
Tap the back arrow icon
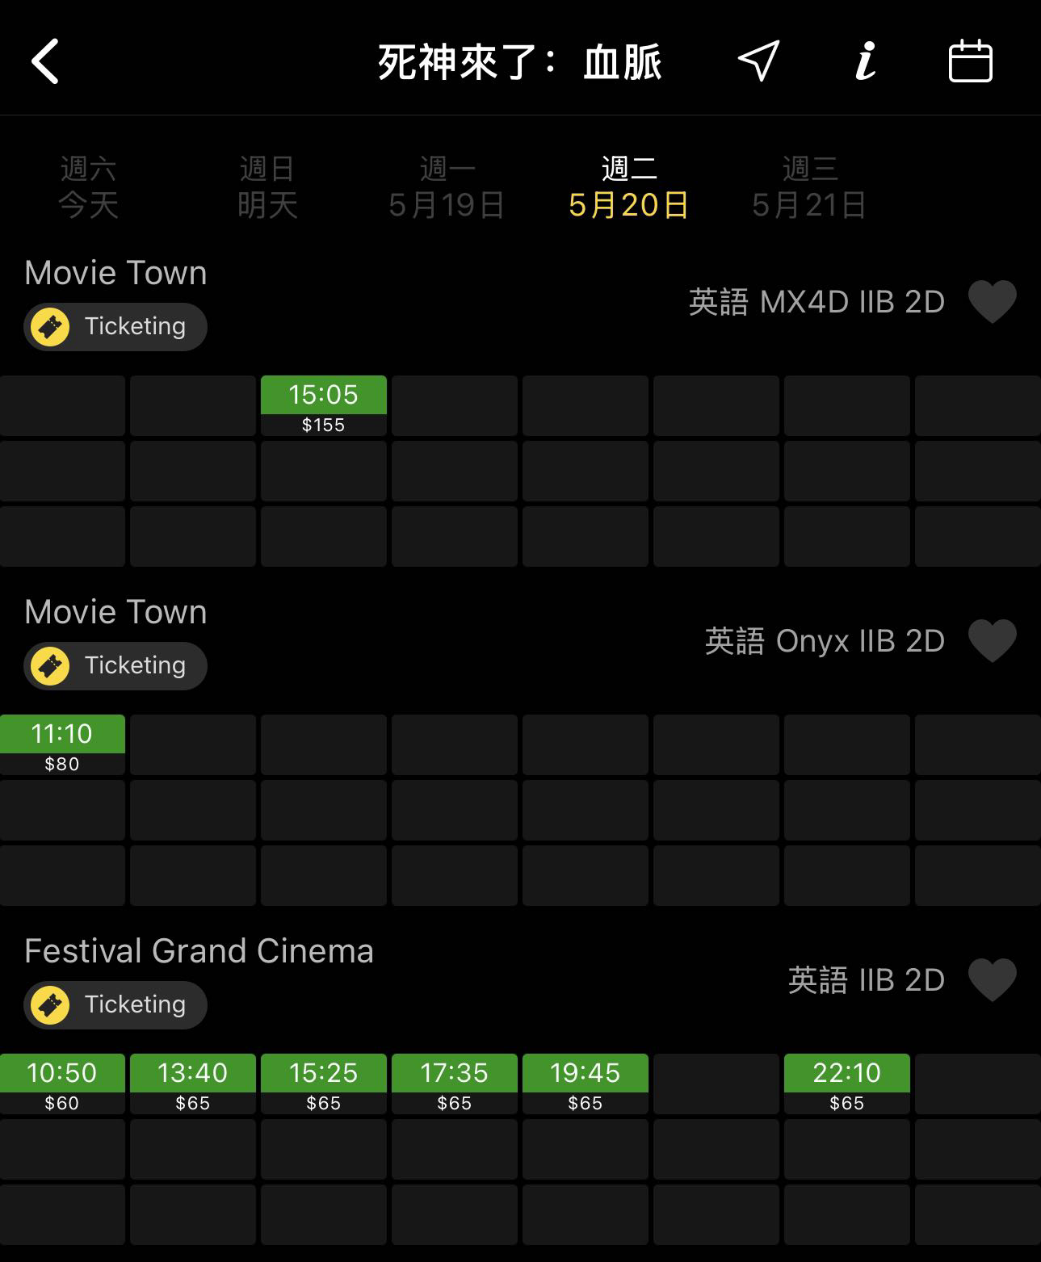(46, 61)
